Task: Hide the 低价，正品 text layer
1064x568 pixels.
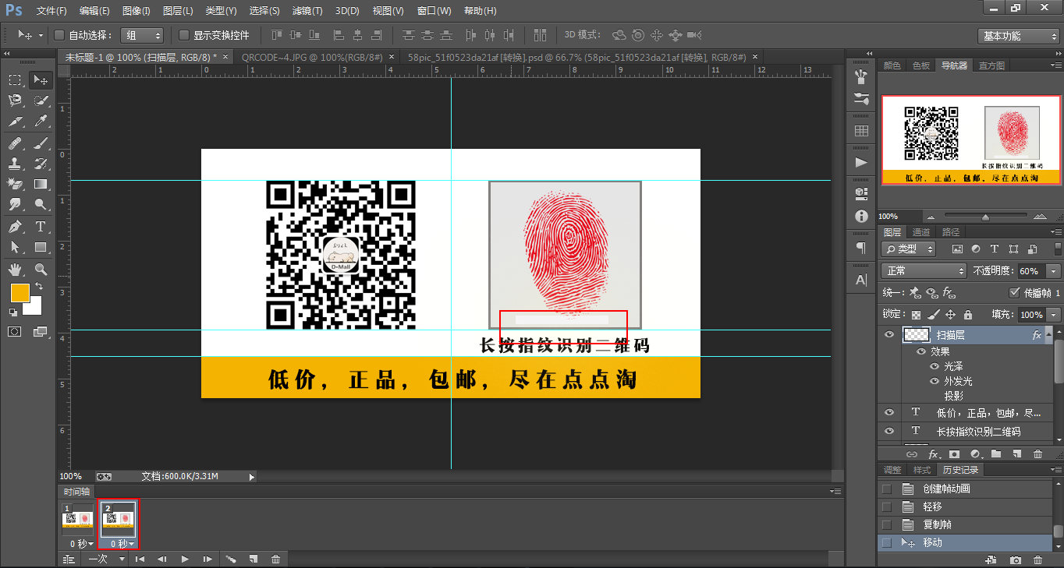Action: pos(889,412)
